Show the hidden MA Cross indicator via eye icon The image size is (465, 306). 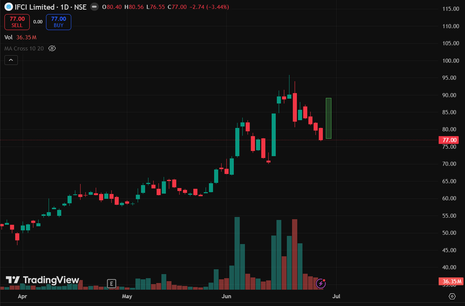click(x=52, y=48)
